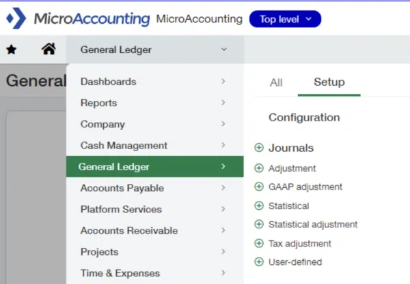The width and height of the screenshot is (410, 284).
Task: Click plus icon beside GAAP adjustment
Action: click(259, 187)
